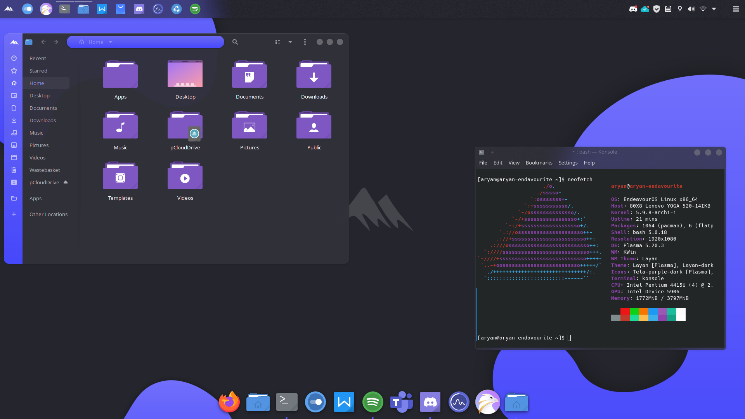
Task: Click the forward navigation arrow
Action: coord(56,42)
